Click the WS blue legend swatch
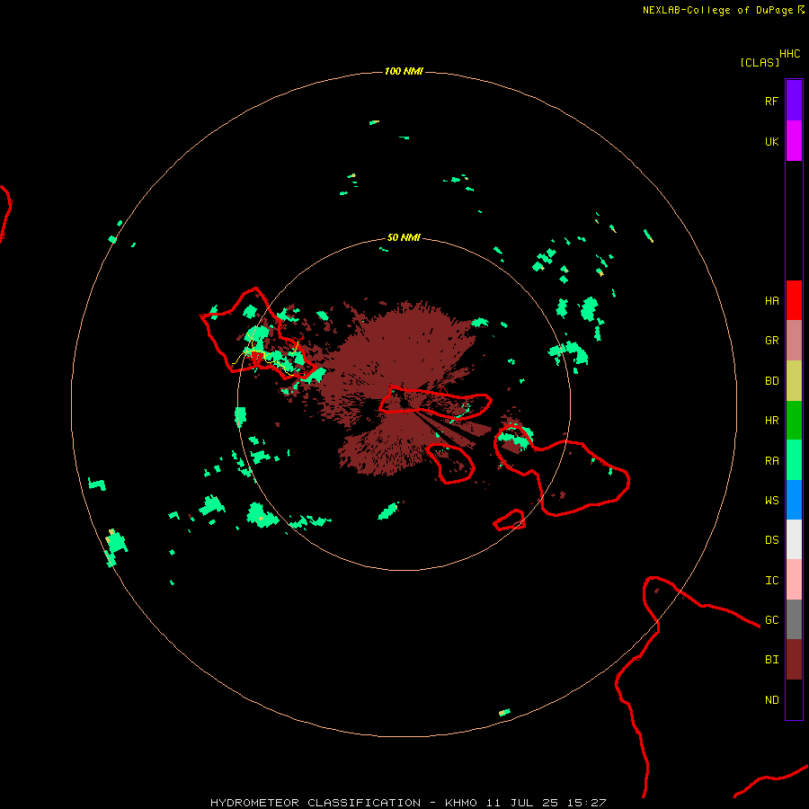Image resolution: width=809 pixels, height=809 pixels. pyautogui.click(x=794, y=500)
